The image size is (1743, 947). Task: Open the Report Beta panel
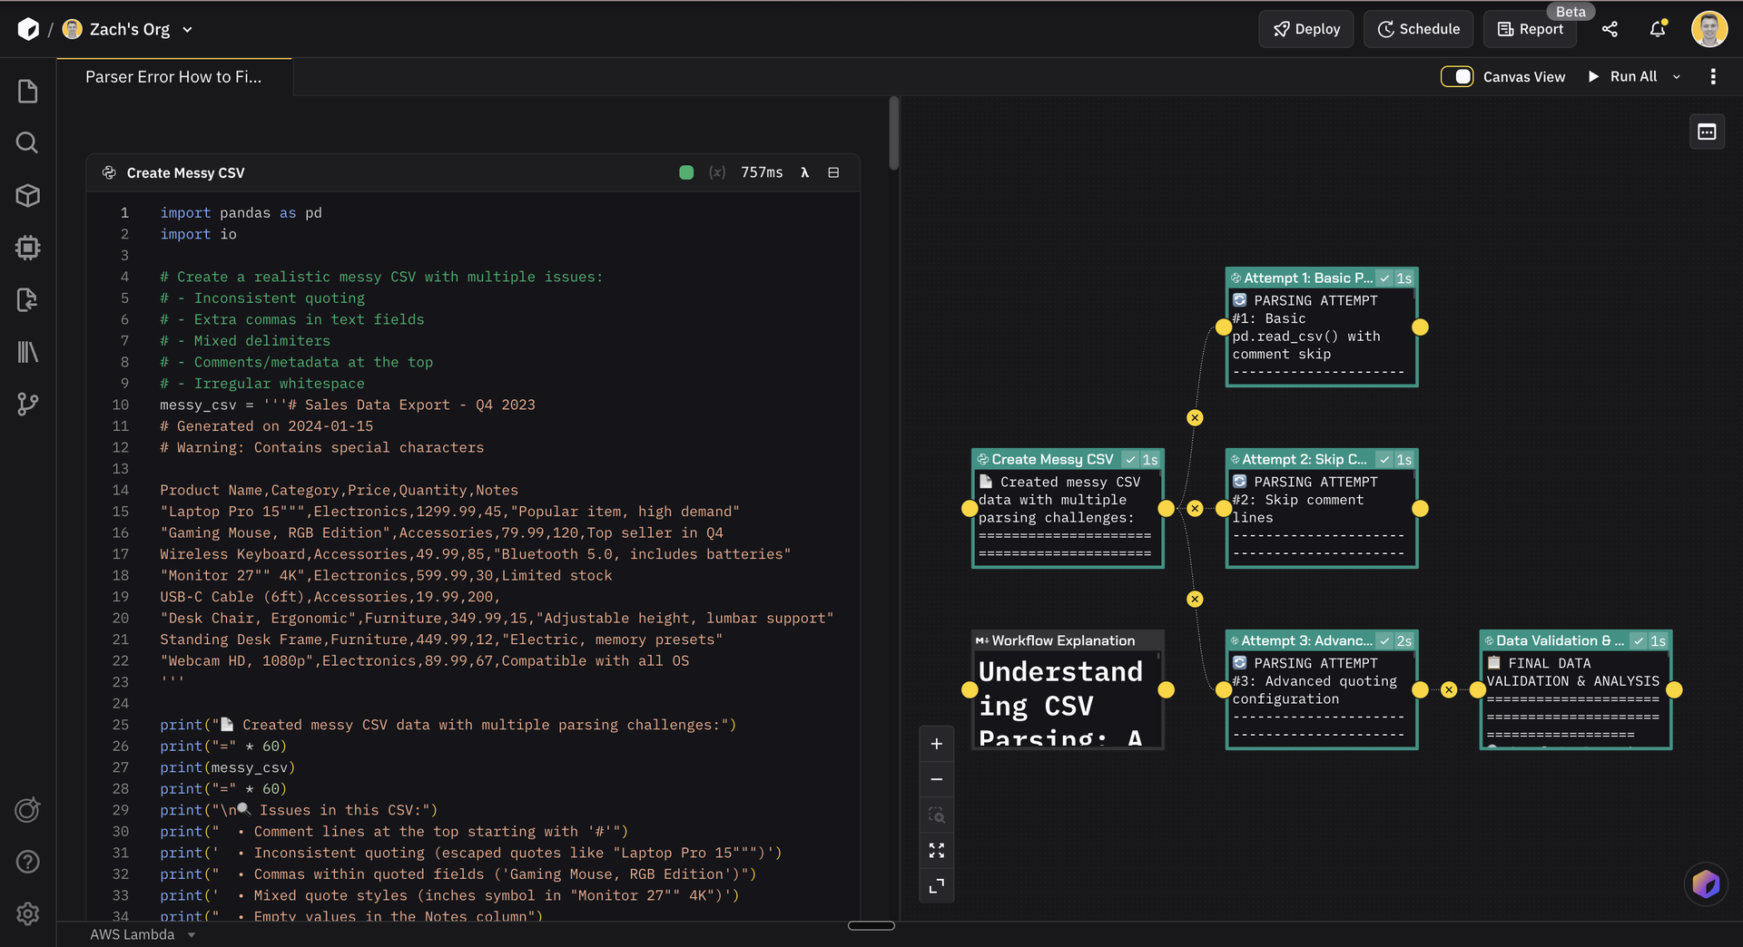coord(1530,28)
